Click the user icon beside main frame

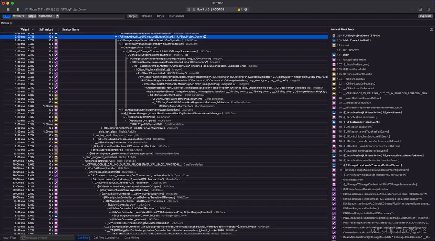[334, 55]
